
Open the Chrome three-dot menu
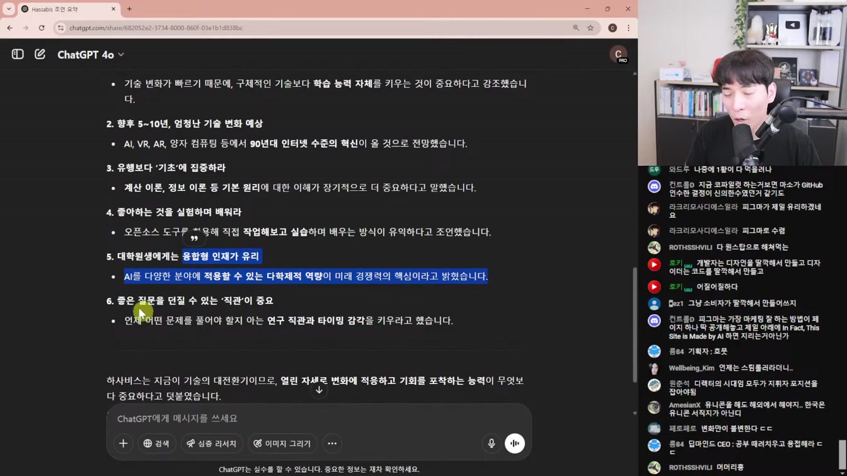pyautogui.click(x=628, y=28)
